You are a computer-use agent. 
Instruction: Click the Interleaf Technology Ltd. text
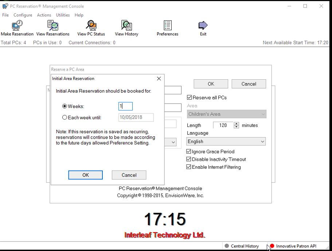click(165, 235)
